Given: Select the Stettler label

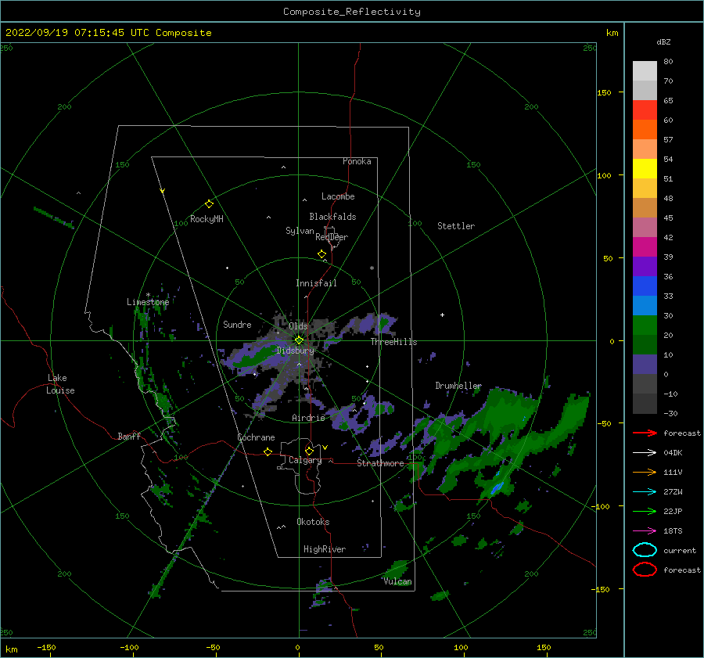Looking at the screenshot, I should [456, 226].
